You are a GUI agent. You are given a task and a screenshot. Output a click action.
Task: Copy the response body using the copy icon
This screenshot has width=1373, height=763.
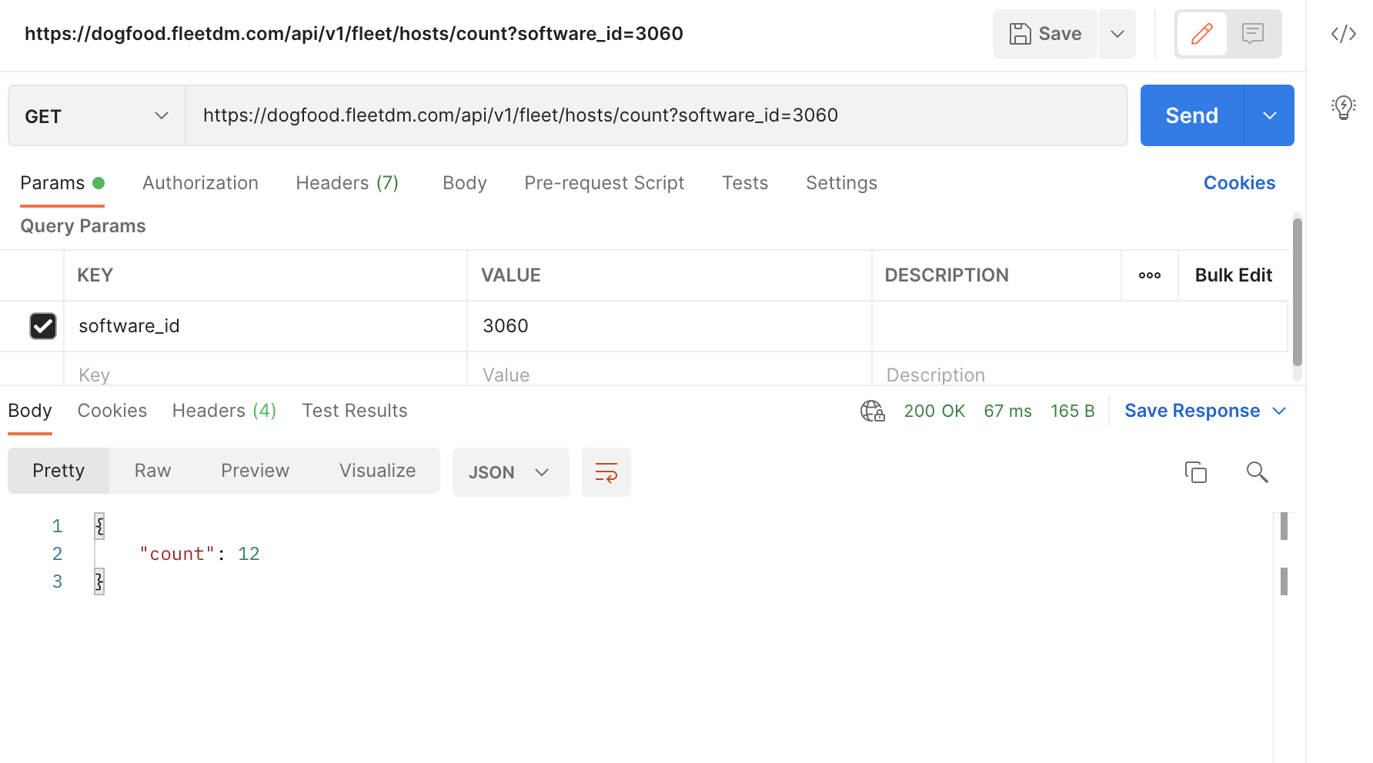[1196, 472]
